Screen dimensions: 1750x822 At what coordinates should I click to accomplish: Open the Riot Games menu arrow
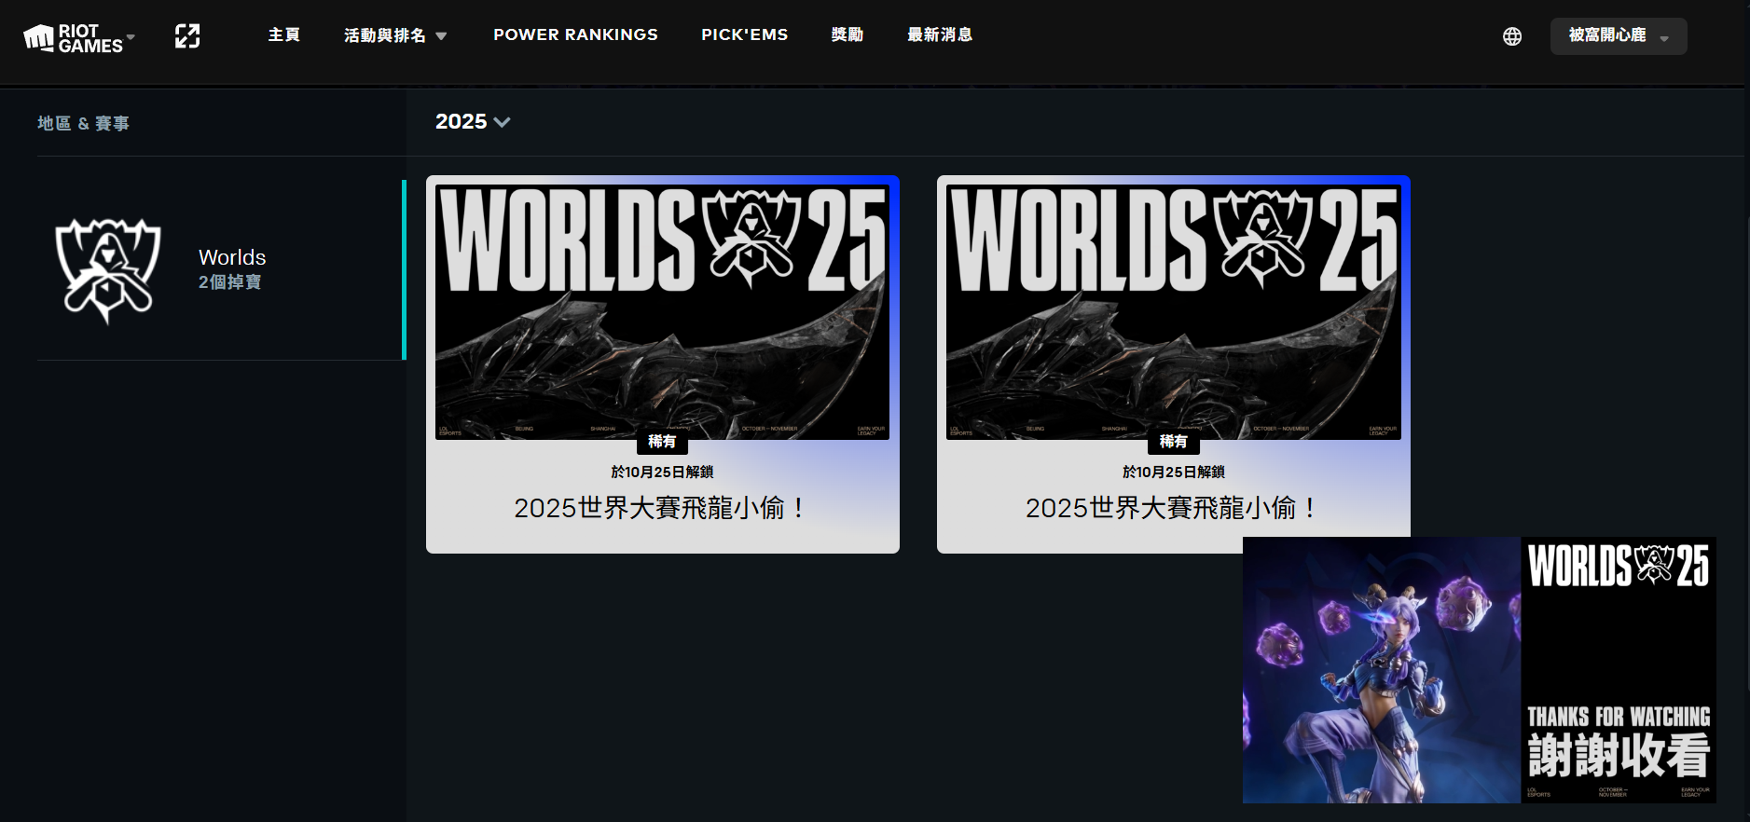(x=131, y=37)
